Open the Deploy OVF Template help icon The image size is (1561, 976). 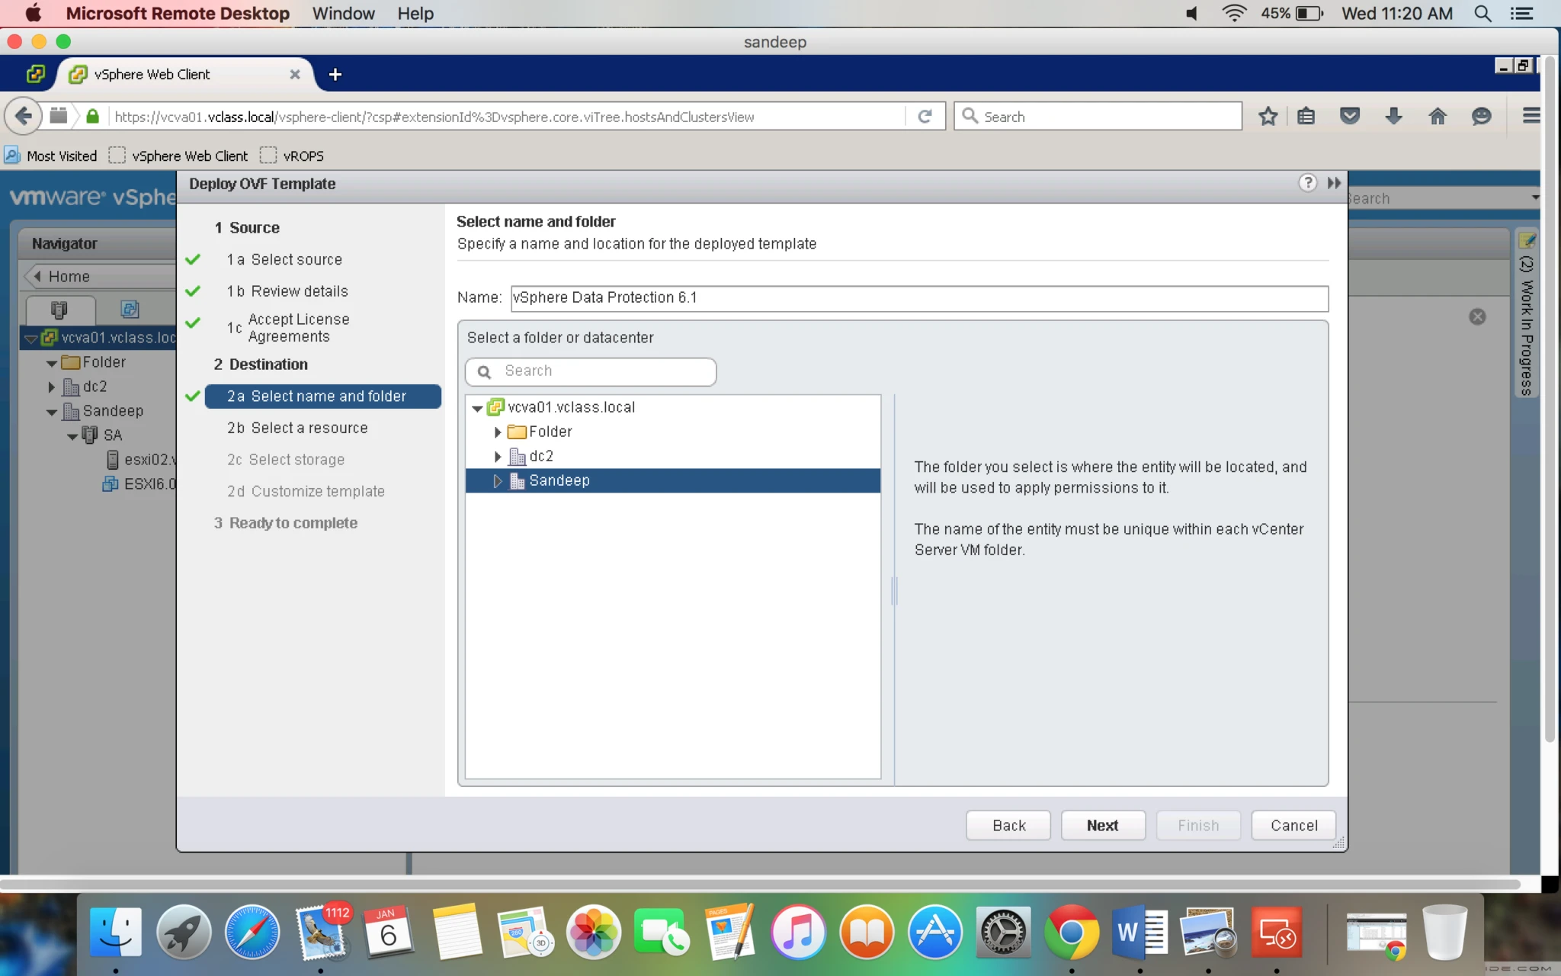coord(1307,183)
